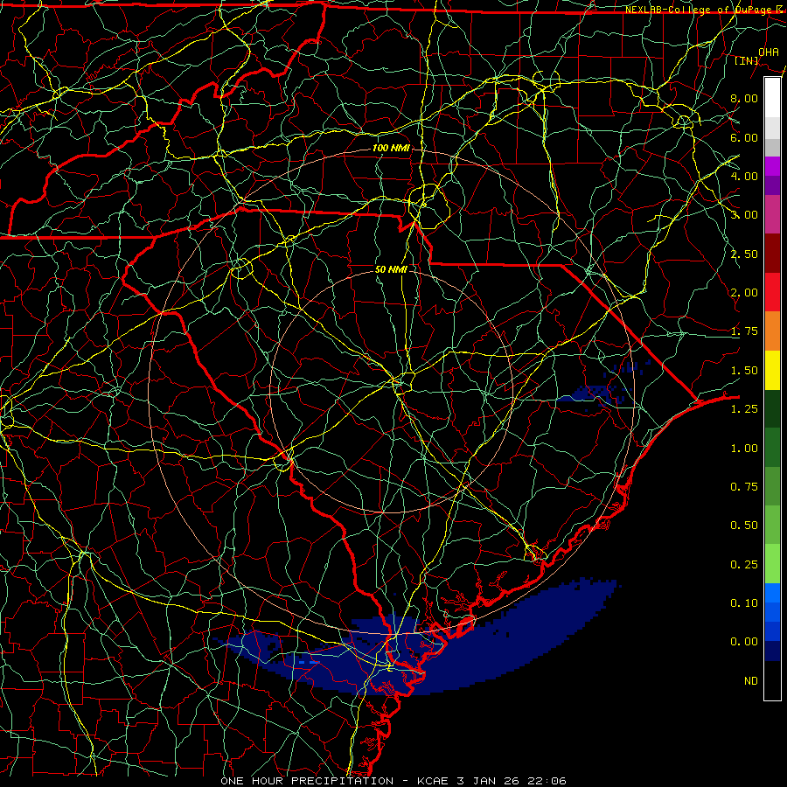This screenshot has height=787, width=787.
Task: Select the pink legend color swatch
Action: [772, 215]
